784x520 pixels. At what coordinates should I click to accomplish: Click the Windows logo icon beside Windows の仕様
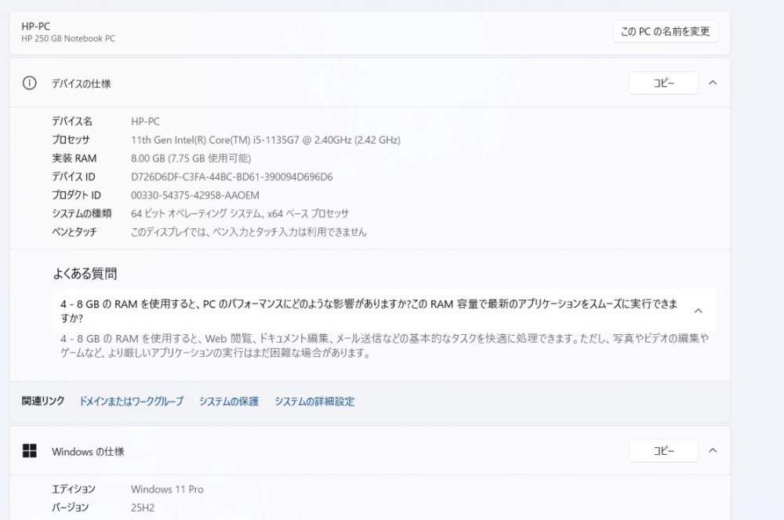pyautogui.click(x=30, y=451)
